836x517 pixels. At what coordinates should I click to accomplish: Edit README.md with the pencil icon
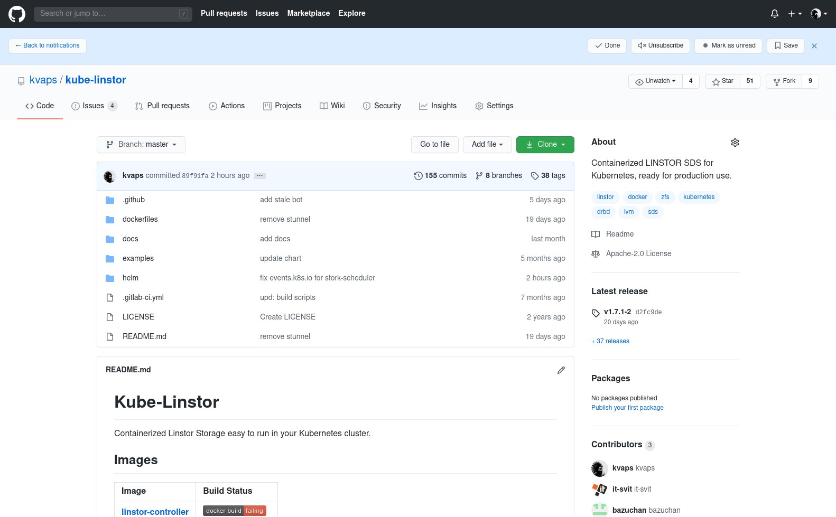561,370
